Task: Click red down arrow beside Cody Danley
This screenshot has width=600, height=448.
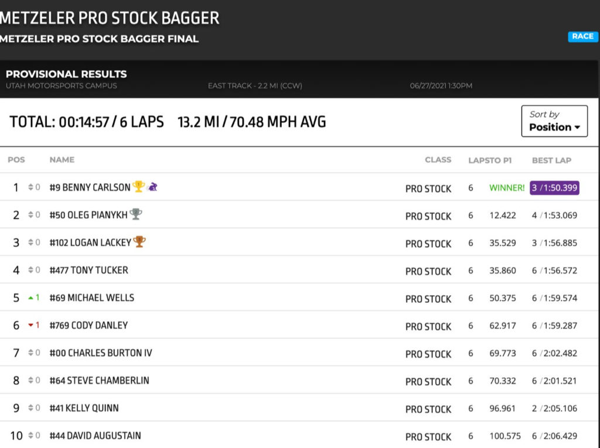Action: [31, 325]
